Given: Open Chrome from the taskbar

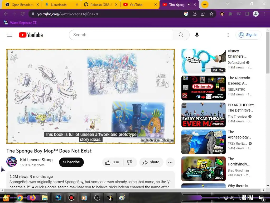Looking at the screenshot, I should [20, 198].
